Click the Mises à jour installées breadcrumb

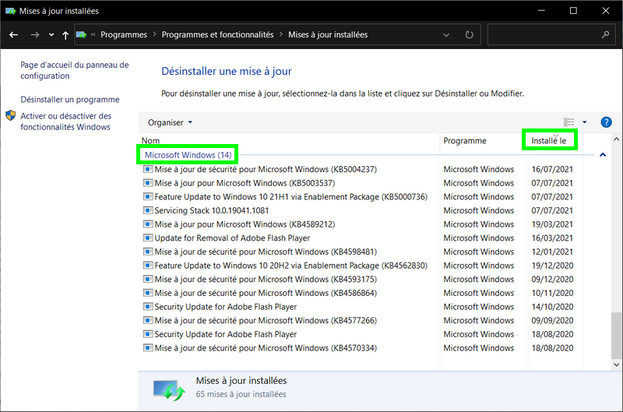click(x=328, y=34)
